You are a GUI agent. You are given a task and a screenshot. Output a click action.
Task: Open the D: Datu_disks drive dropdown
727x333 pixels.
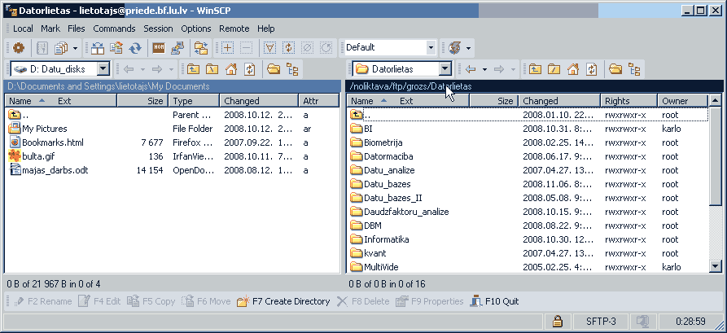click(103, 69)
